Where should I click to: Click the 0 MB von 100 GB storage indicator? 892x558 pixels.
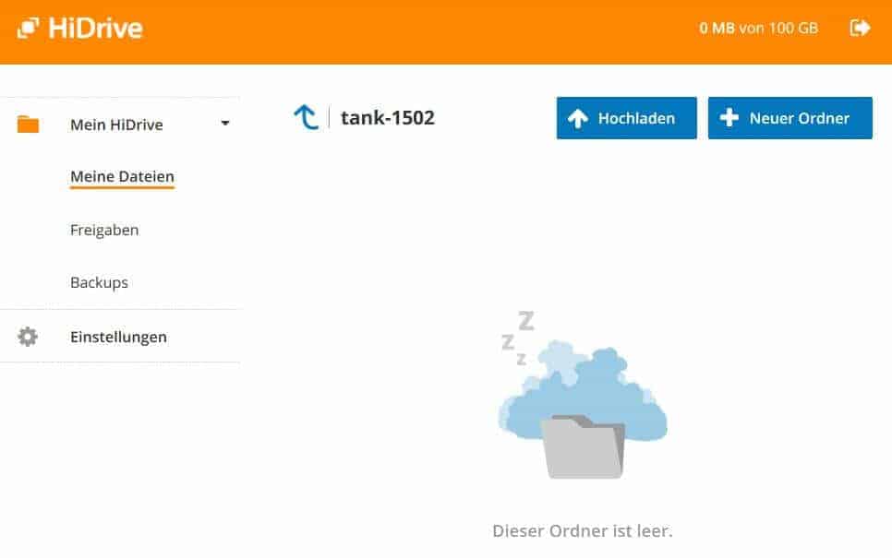coord(758,28)
